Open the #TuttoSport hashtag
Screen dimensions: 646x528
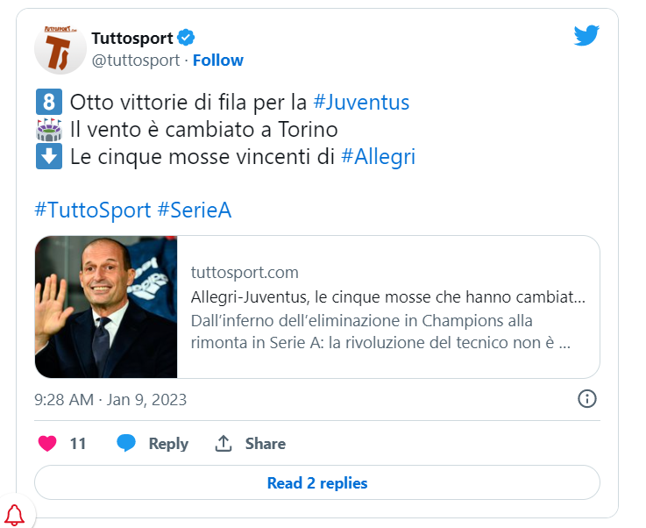pos(93,210)
